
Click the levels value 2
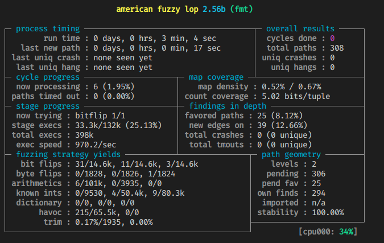[314, 164]
